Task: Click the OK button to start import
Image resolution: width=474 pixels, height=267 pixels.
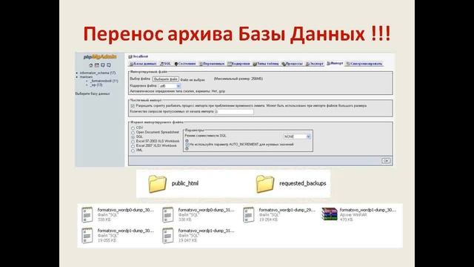Action: 386,161
